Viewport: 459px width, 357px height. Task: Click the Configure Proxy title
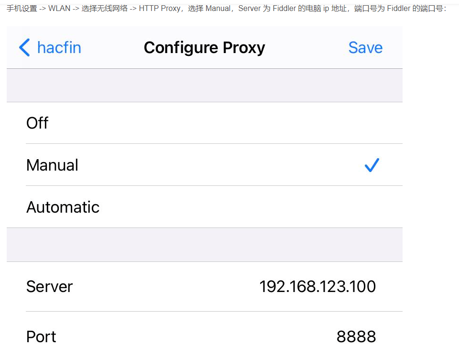click(x=204, y=48)
